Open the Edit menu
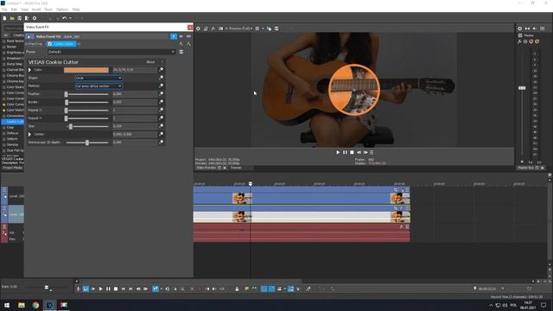553x311 pixels. [14, 10]
